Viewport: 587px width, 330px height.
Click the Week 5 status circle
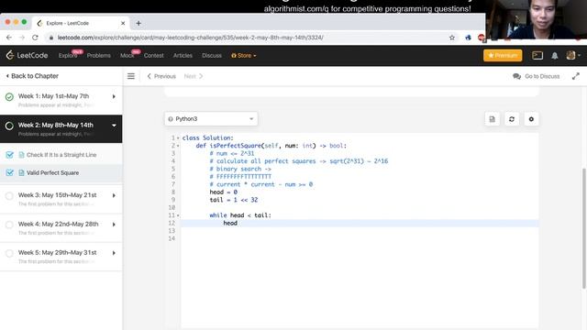pyautogui.click(x=9, y=253)
